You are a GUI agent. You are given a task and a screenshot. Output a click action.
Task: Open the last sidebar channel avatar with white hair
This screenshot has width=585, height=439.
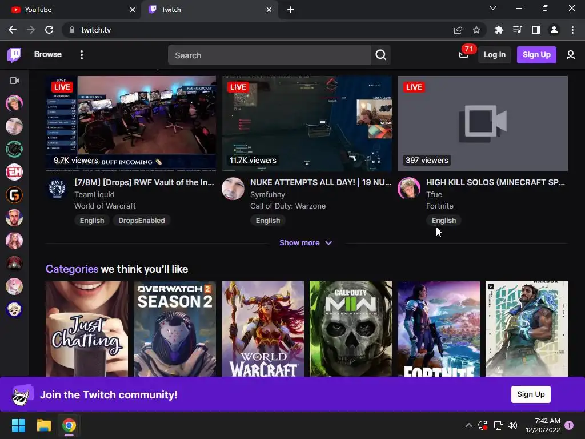click(x=14, y=309)
